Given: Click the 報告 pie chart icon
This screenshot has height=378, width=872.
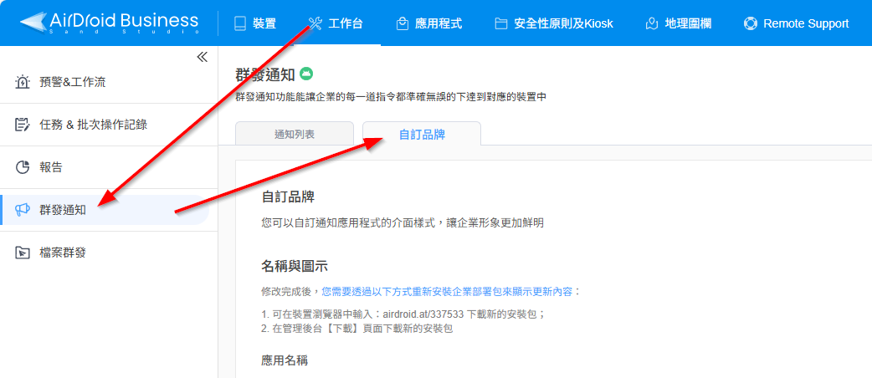Looking at the screenshot, I should click(23, 167).
